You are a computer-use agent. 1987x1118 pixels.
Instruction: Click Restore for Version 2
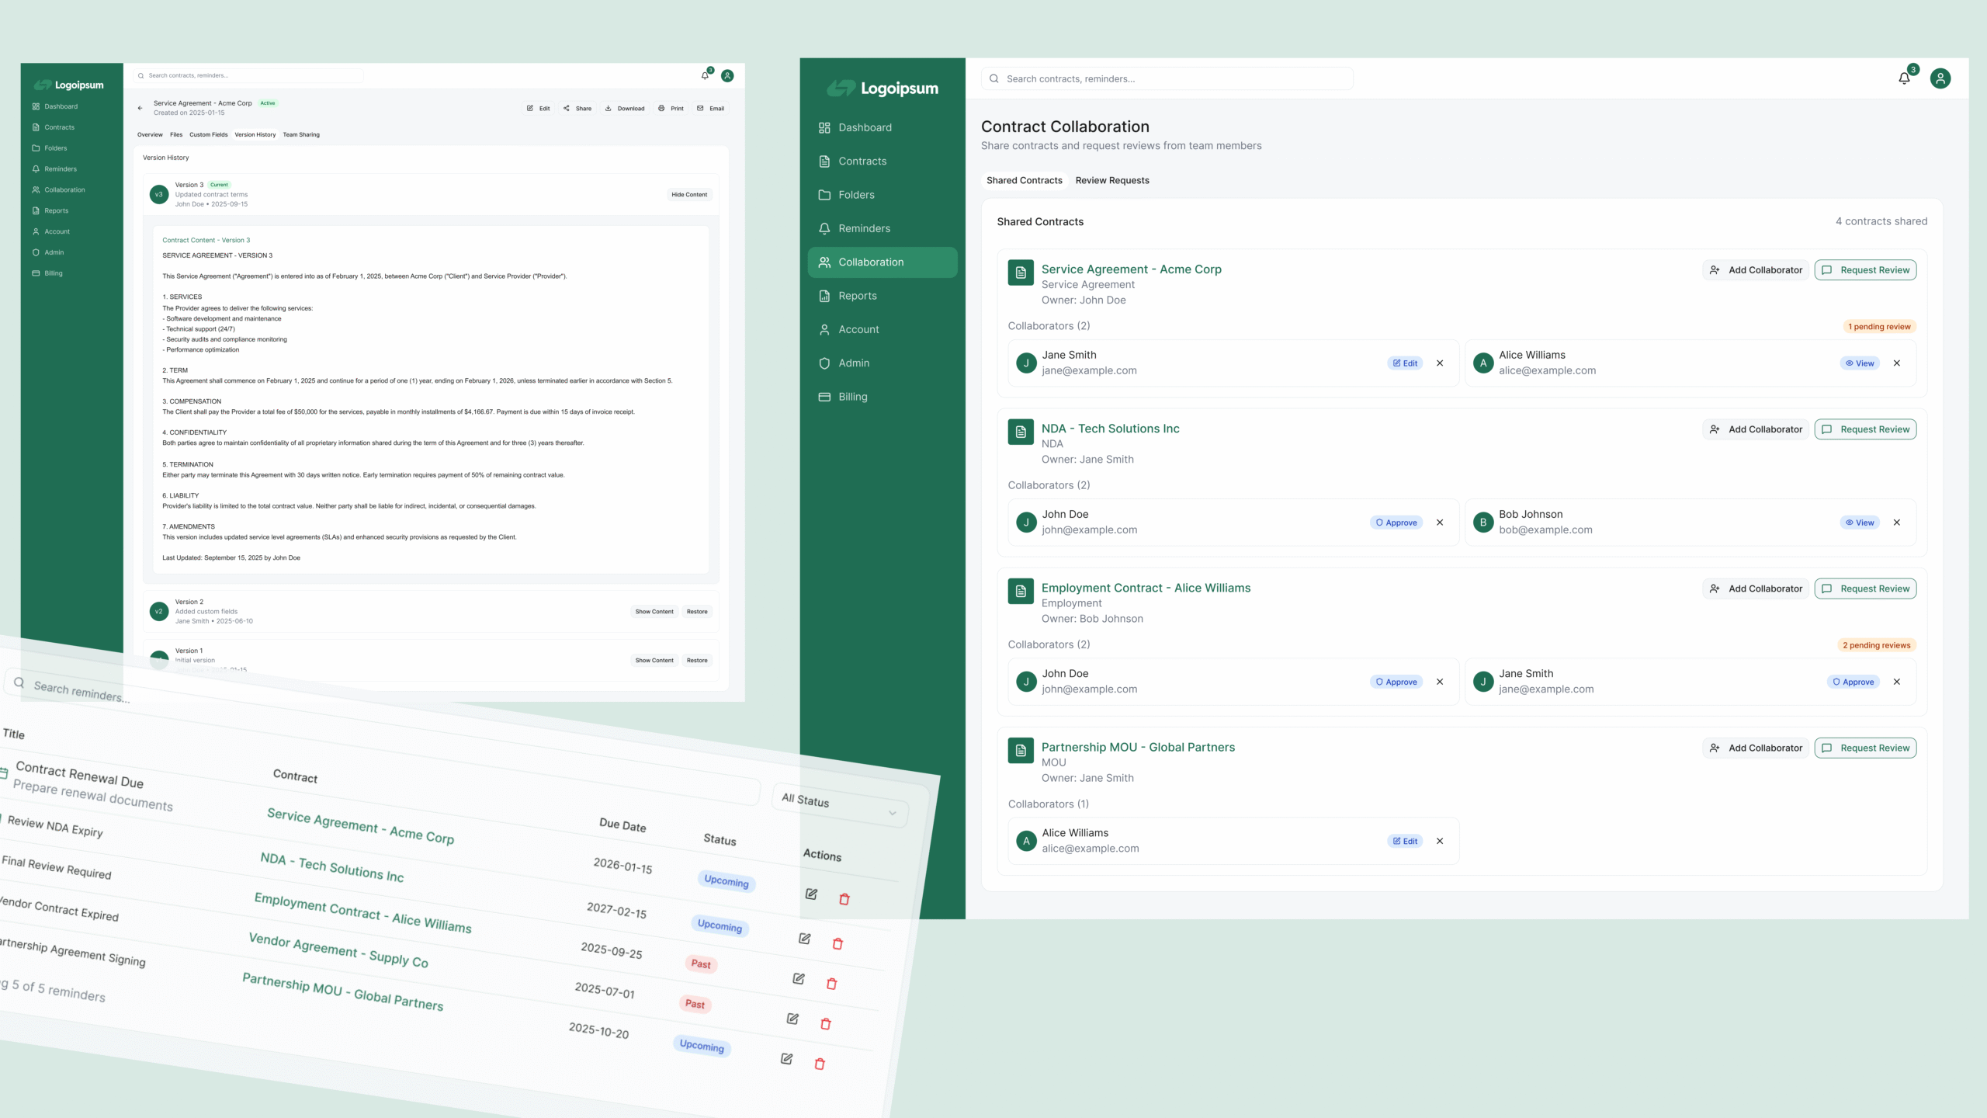pyautogui.click(x=696, y=612)
